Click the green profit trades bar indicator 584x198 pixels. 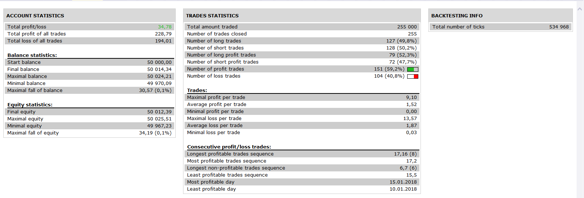click(x=413, y=69)
